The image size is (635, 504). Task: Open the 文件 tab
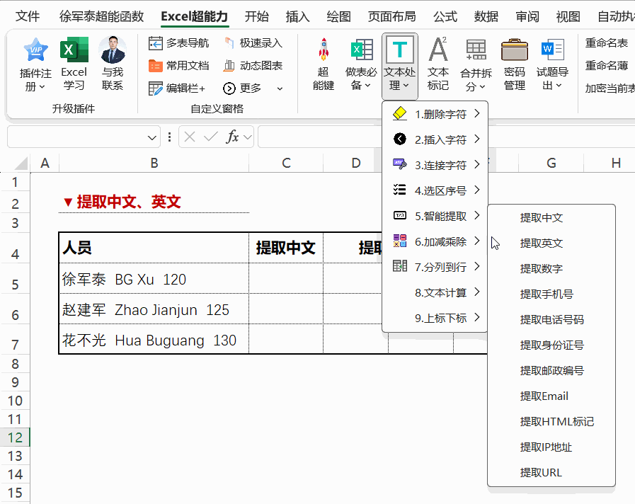point(28,16)
